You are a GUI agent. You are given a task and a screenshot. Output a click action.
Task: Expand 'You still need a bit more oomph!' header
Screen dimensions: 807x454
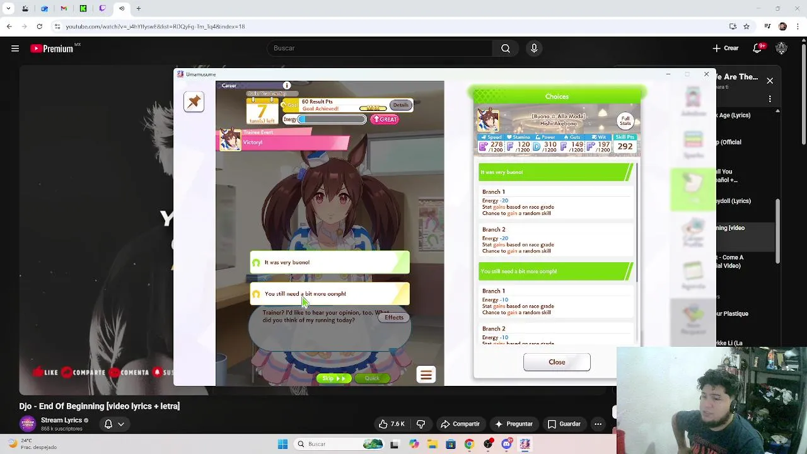[555, 271]
